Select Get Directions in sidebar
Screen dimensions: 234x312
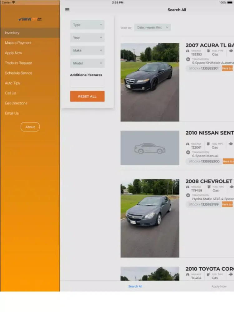click(30, 103)
